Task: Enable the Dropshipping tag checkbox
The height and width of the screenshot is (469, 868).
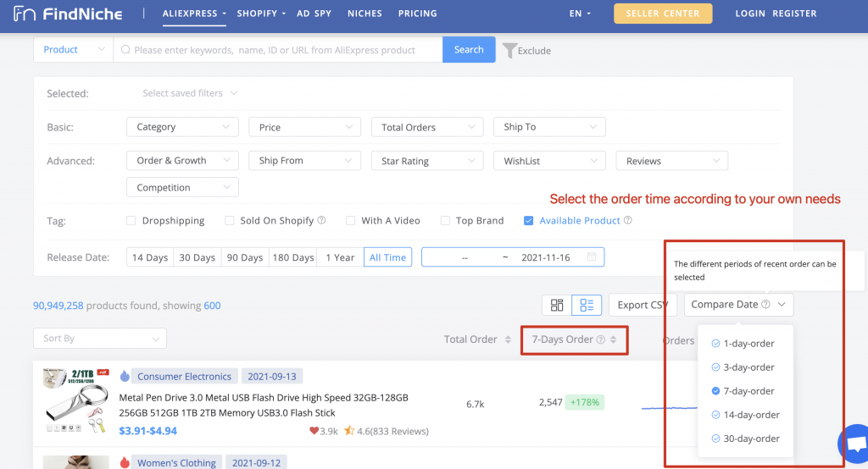Action: (131, 221)
